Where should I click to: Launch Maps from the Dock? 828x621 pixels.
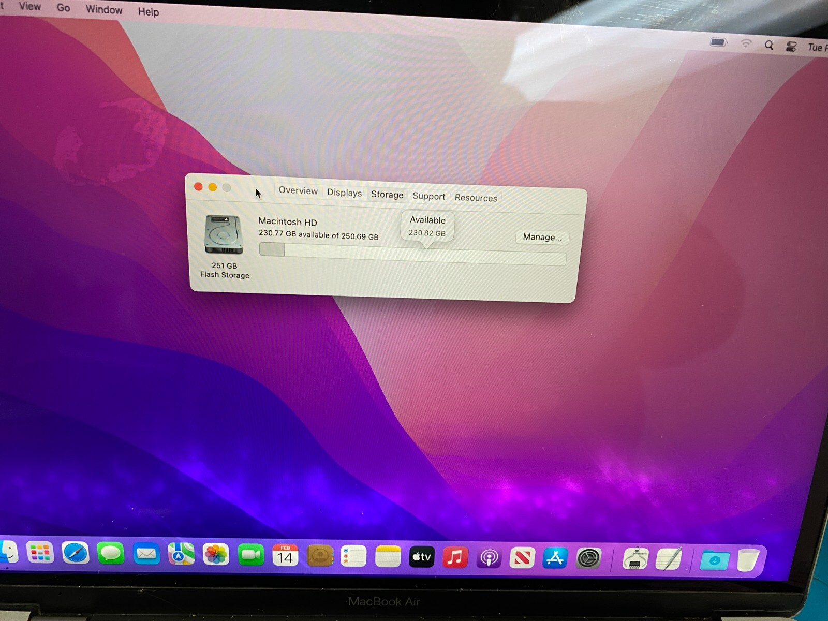tap(181, 555)
